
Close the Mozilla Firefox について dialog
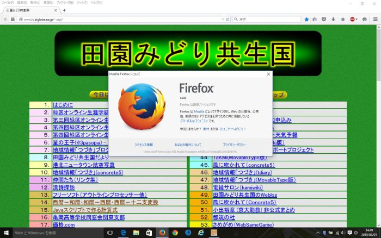click(268, 73)
